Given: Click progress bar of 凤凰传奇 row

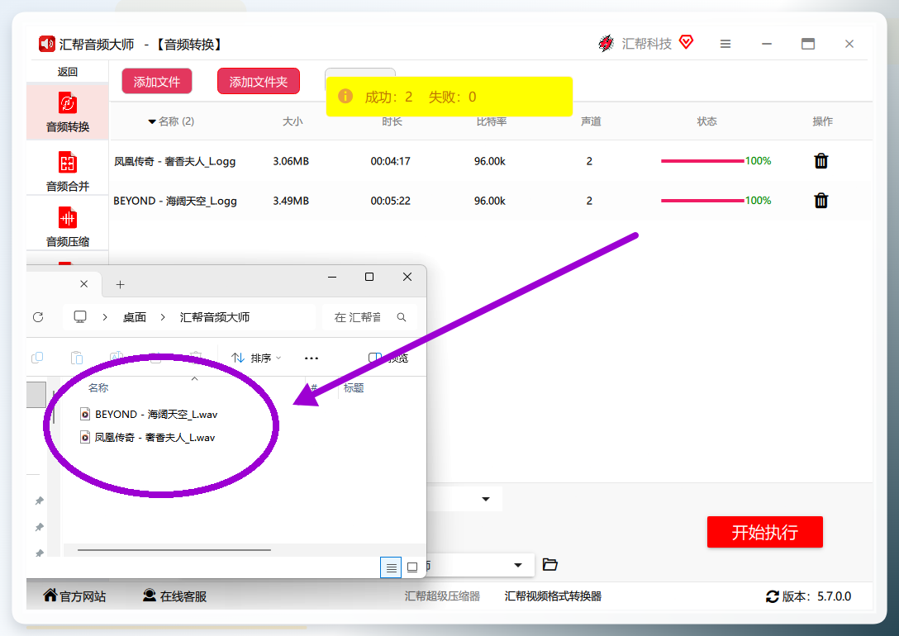Looking at the screenshot, I should 702,161.
